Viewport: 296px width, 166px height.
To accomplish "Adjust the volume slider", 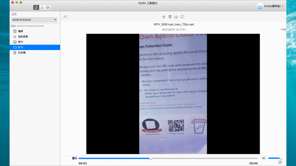I will click(x=274, y=158).
